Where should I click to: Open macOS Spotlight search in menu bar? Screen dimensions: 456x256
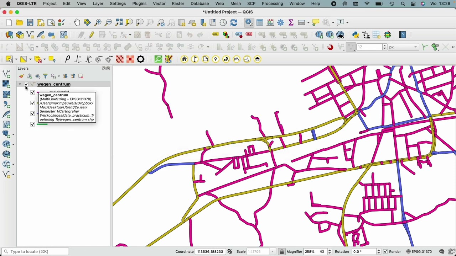tap(403, 4)
